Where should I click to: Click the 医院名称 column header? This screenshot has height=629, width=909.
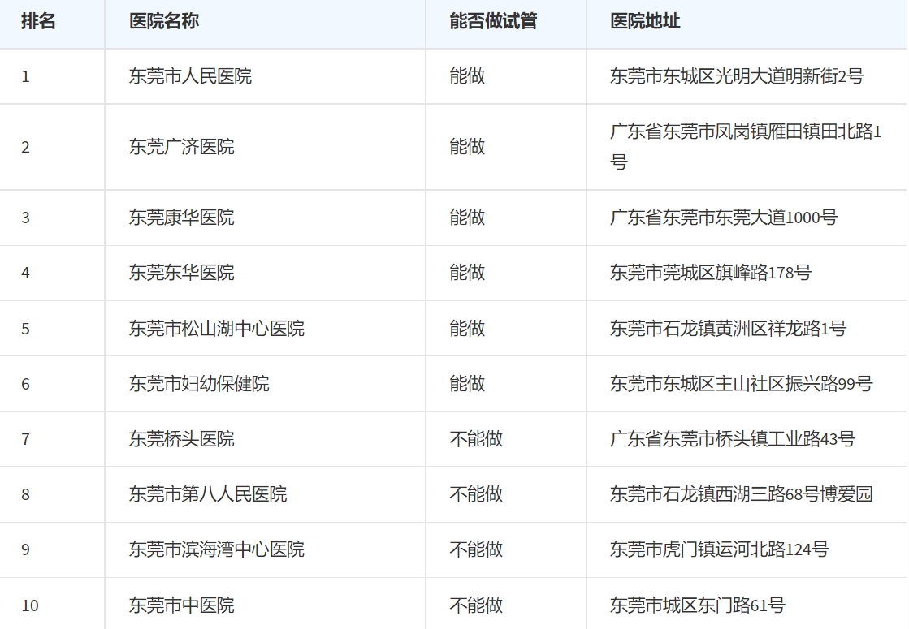click(x=164, y=21)
